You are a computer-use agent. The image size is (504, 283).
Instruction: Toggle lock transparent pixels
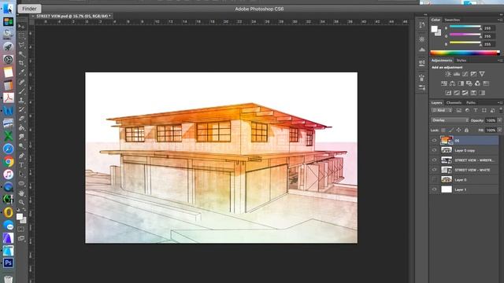tap(443, 130)
